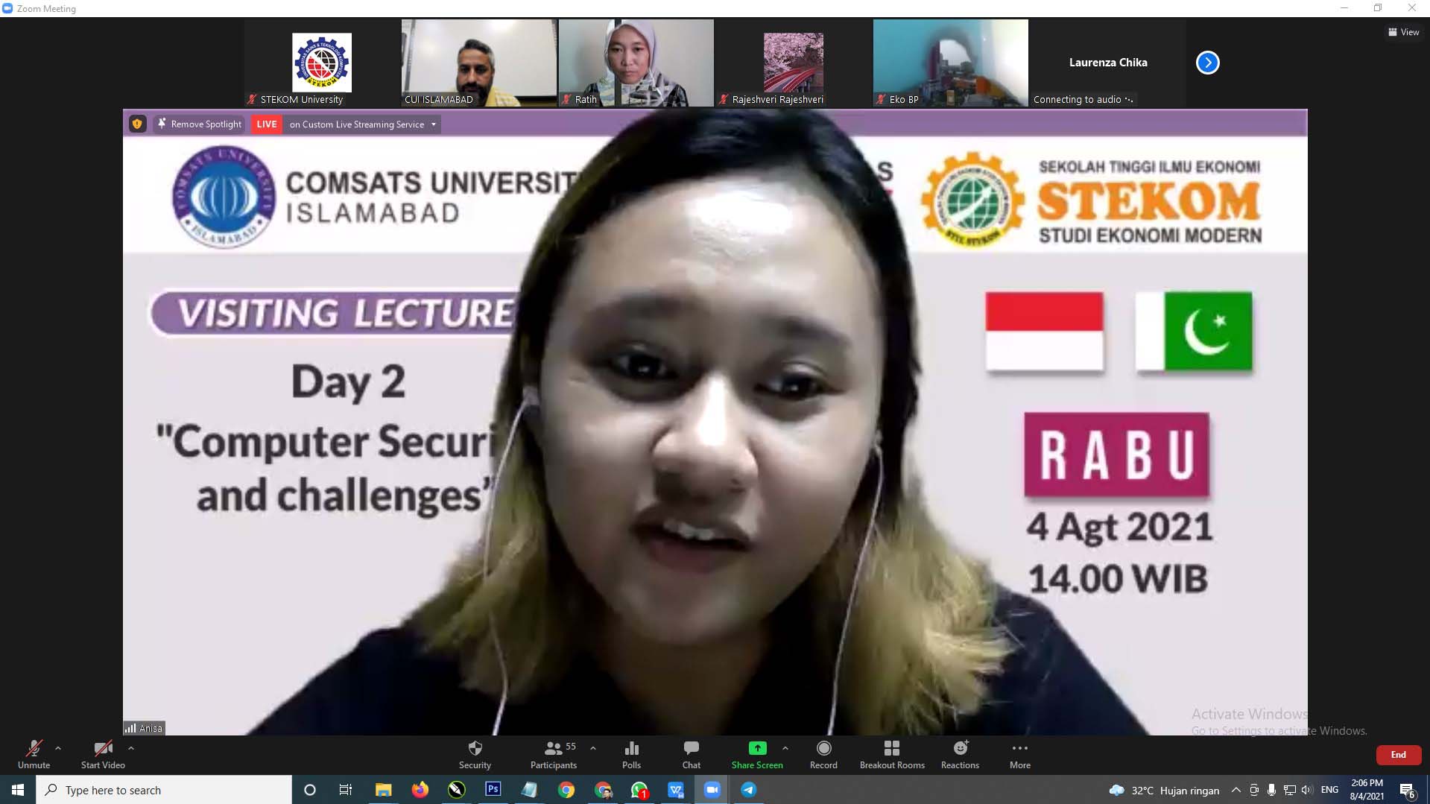Image resolution: width=1430 pixels, height=804 pixels.
Task: Expand share screen options arrow
Action: [x=785, y=748]
